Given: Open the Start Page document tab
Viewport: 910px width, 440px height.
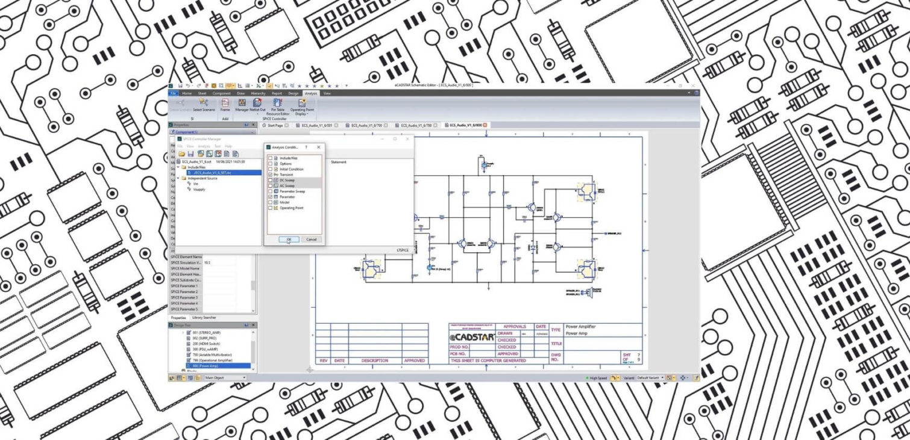Looking at the screenshot, I should click(275, 125).
